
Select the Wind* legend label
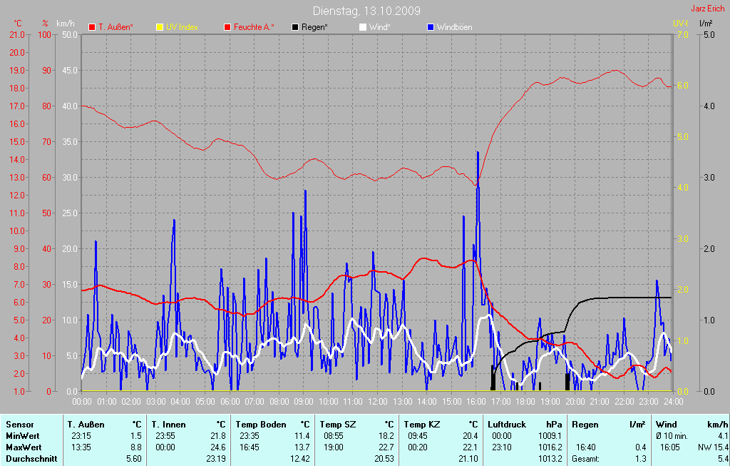point(379,27)
